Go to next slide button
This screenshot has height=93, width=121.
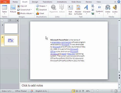(x=119, y=78)
